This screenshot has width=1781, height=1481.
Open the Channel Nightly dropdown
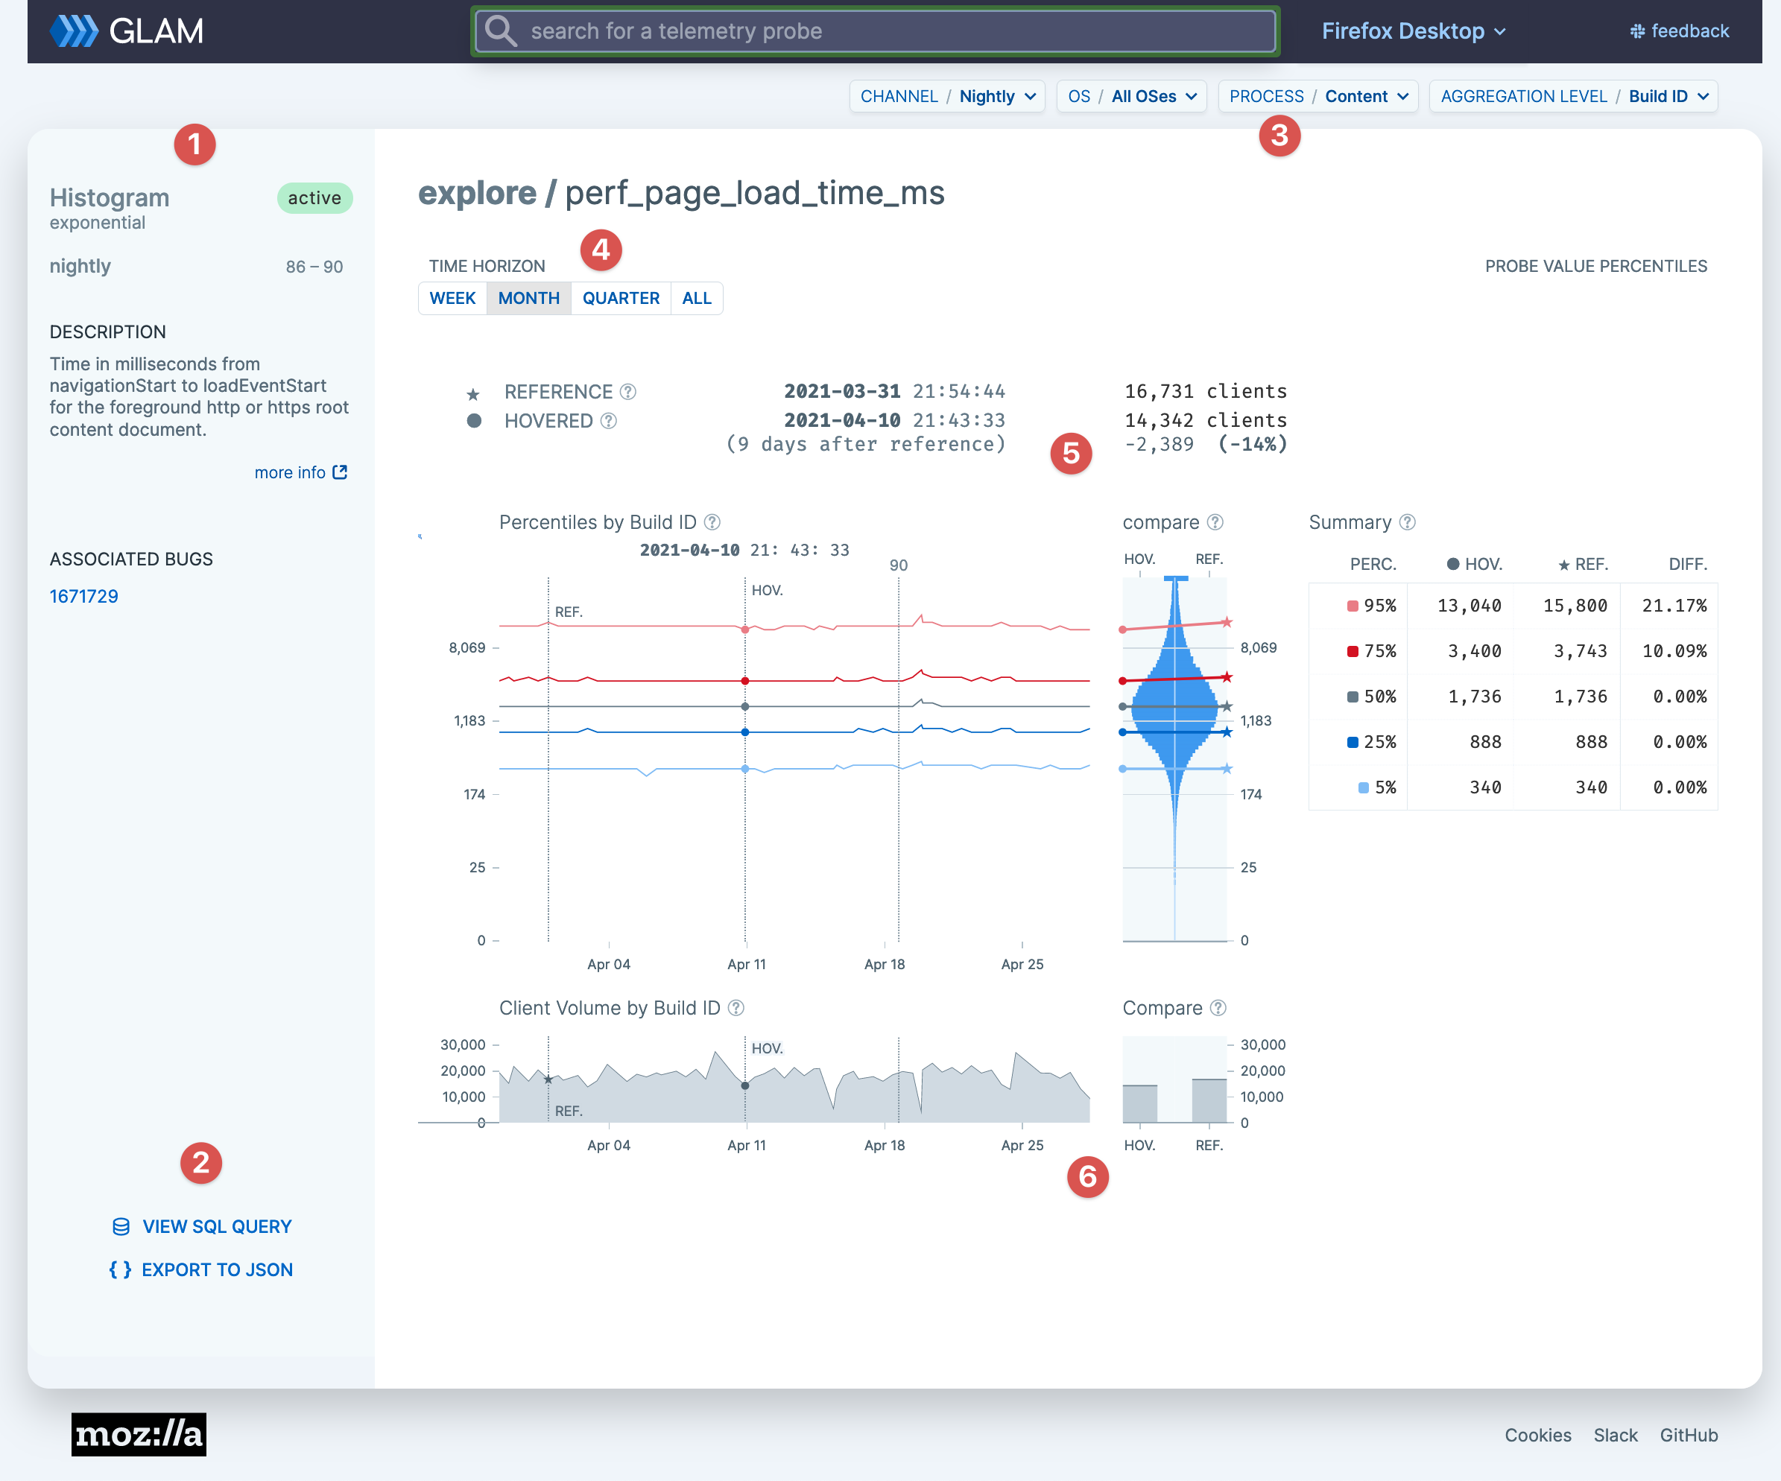(947, 97)
